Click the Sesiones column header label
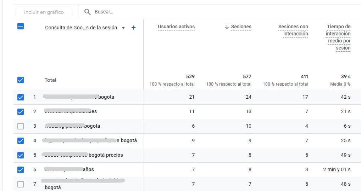361x191 pixels. (241, 27)
